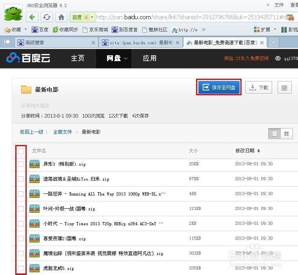Click the zip icon of 异形3 (特别版).zip
Viewport: 298px width, 275px height.
(x=35, y=164)
